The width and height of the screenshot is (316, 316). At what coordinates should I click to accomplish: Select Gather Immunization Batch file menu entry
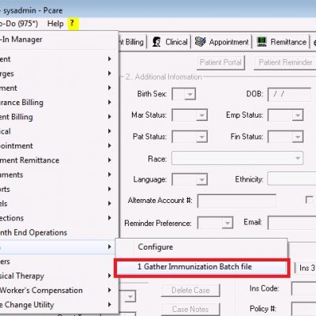coord(202,267)
